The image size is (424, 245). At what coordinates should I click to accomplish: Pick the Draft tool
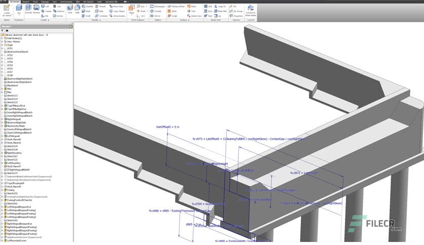[x=86, y=16]
